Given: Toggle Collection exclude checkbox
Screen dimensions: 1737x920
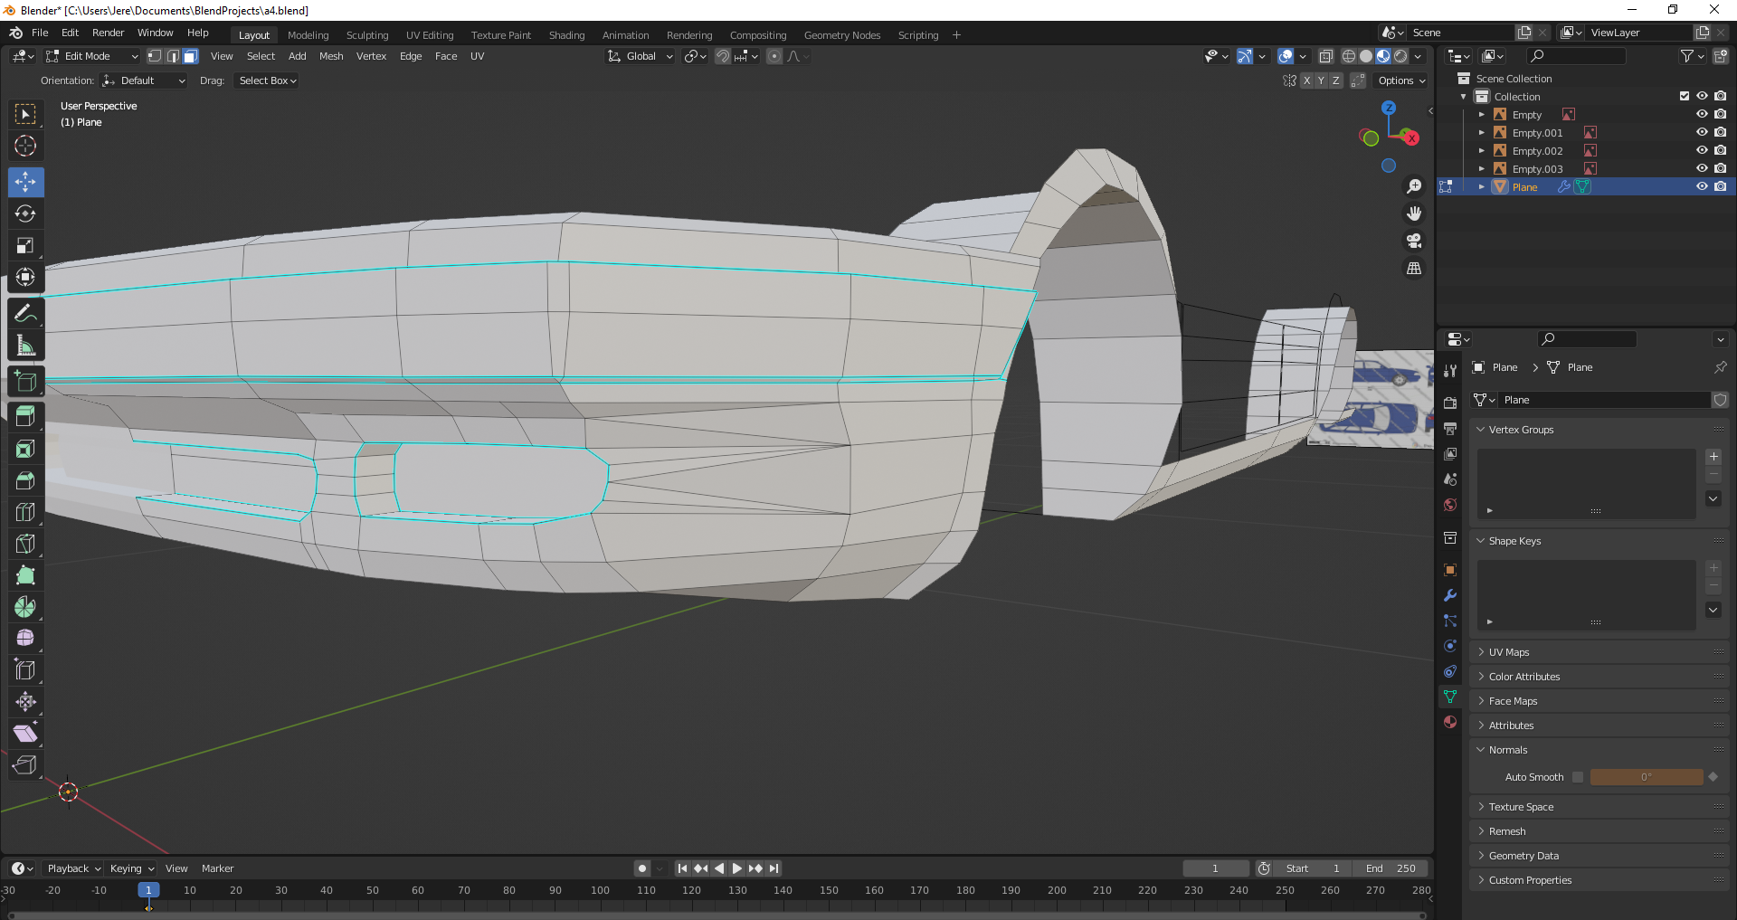Looking at the screenshot, I should click(x=1684, y=97).
